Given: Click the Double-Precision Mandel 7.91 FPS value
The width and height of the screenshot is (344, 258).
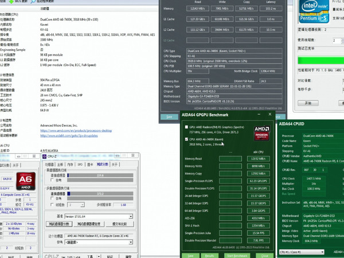Looking at the screenshot, I should [259, 240].
